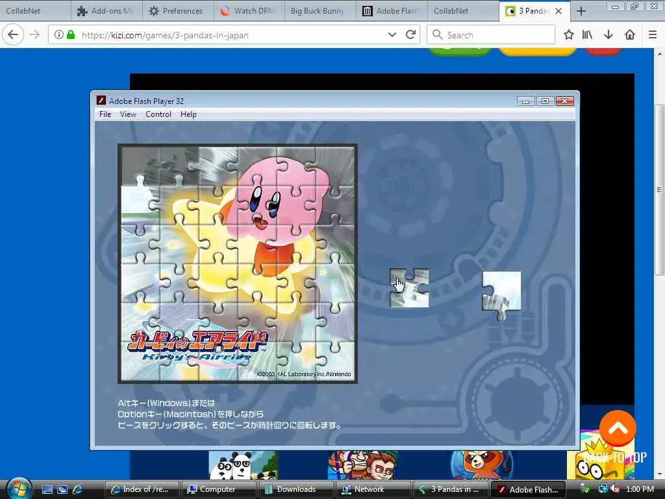Switch to the Add-ons Manager tab

click(106, 11)
